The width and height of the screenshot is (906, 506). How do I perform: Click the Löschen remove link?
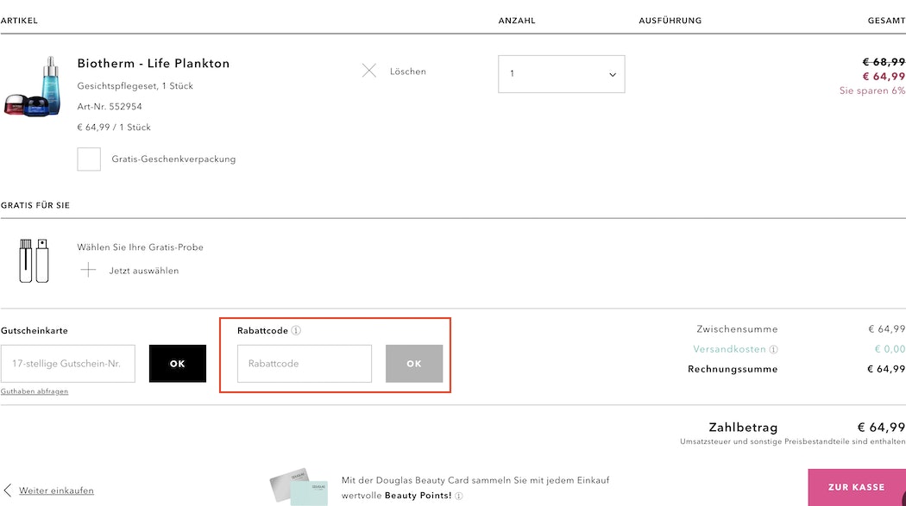[407, 72]
